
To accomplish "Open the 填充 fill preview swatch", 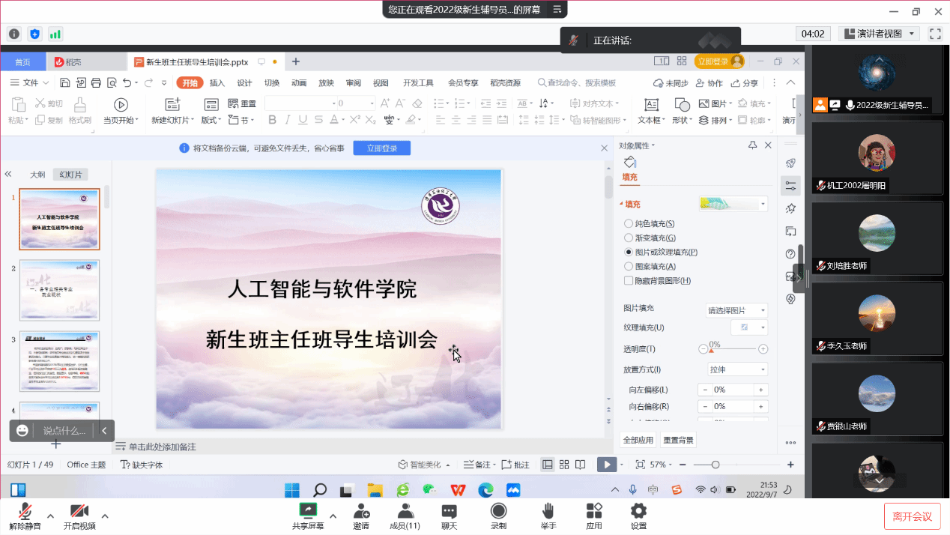I will pos(733,204).
